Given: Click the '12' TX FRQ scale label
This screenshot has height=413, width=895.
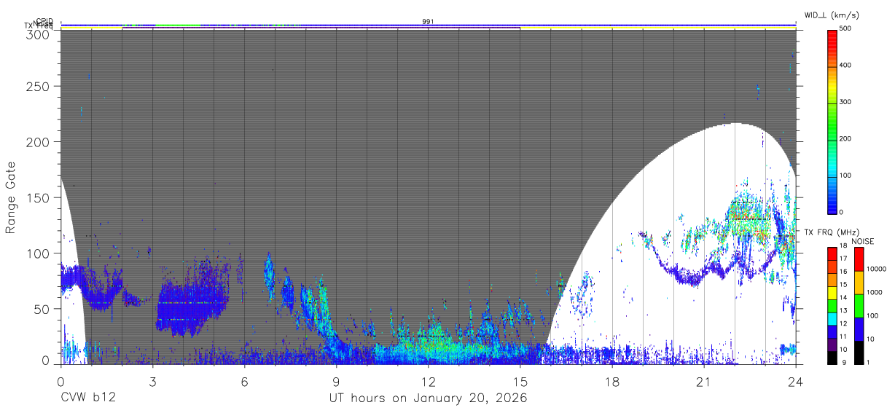Looking at the screenshot, I should 845,323.
